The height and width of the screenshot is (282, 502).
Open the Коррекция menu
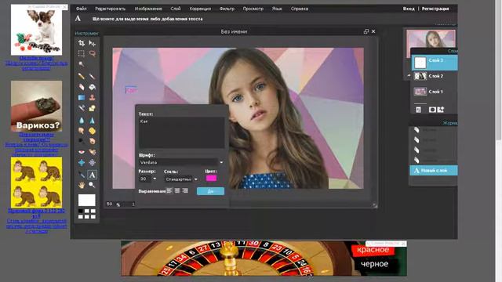(200, 9)
